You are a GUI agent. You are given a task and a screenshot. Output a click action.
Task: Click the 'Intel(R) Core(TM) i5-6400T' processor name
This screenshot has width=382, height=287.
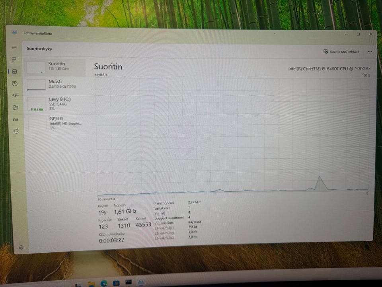click(x=329, y=69)
